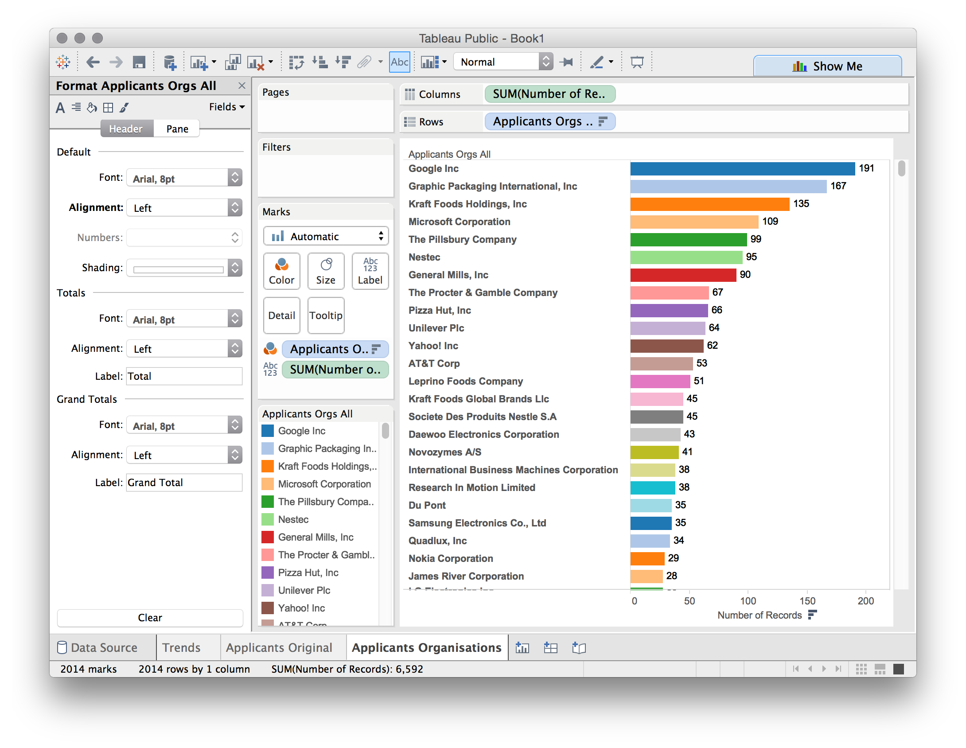Click the Undo back arrow

(x=93, y=62)
